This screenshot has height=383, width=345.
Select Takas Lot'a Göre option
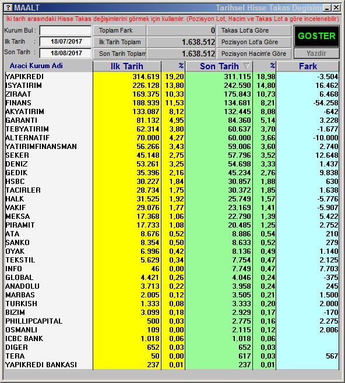click(x=254, y=30)
